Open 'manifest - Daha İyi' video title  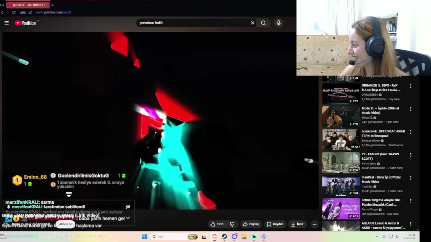(x=381, y=179)
